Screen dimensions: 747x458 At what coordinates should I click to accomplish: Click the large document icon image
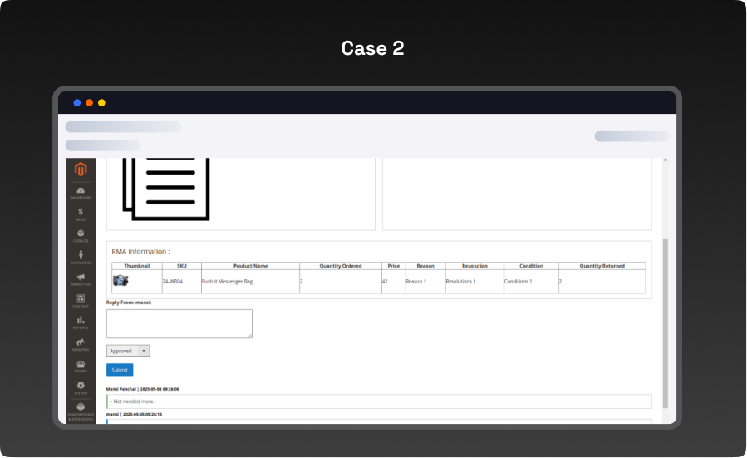point(166,186)
